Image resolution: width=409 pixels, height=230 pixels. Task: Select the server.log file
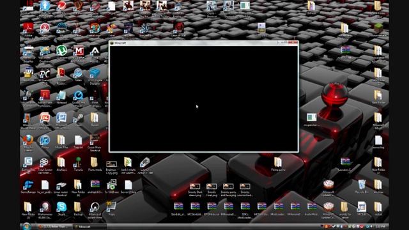click(x=378, y=140)
